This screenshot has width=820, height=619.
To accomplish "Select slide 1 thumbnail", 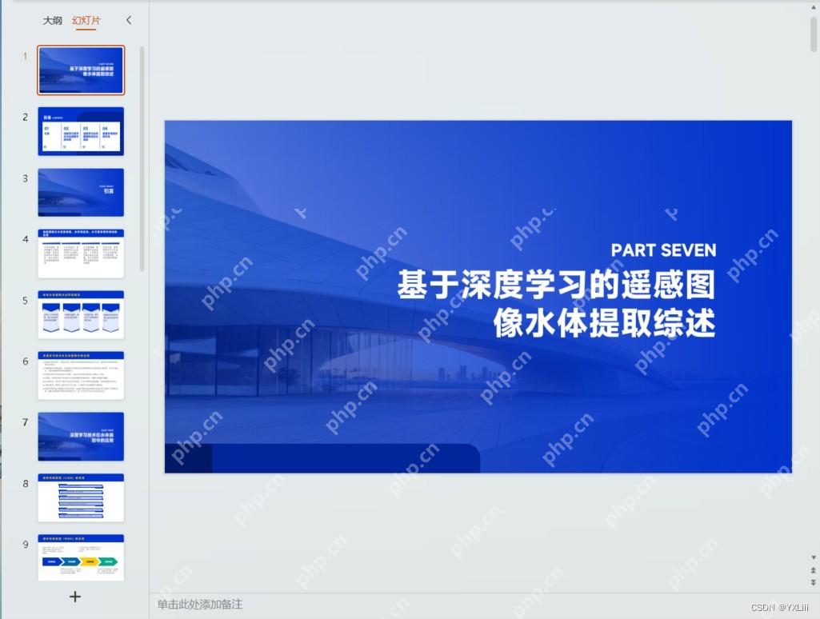I will point(81,70).
